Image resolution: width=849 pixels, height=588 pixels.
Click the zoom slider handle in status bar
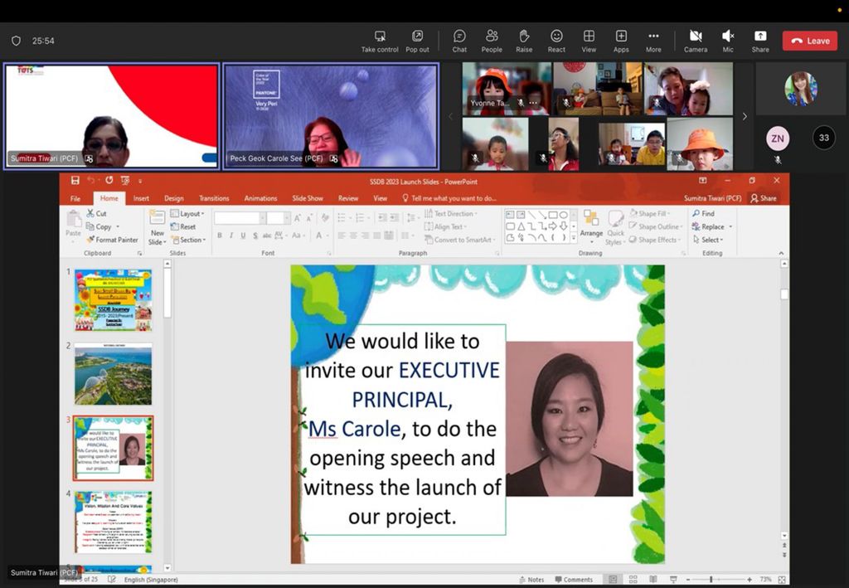[711, 580]
